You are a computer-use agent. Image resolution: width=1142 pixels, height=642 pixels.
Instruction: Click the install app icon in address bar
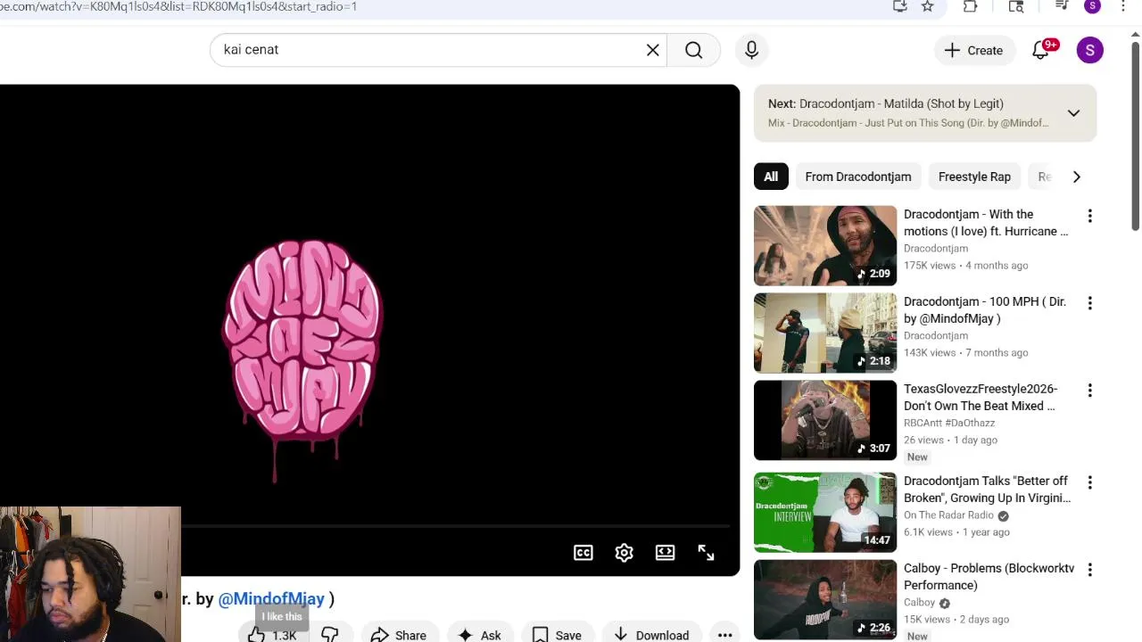pos(900,6)
